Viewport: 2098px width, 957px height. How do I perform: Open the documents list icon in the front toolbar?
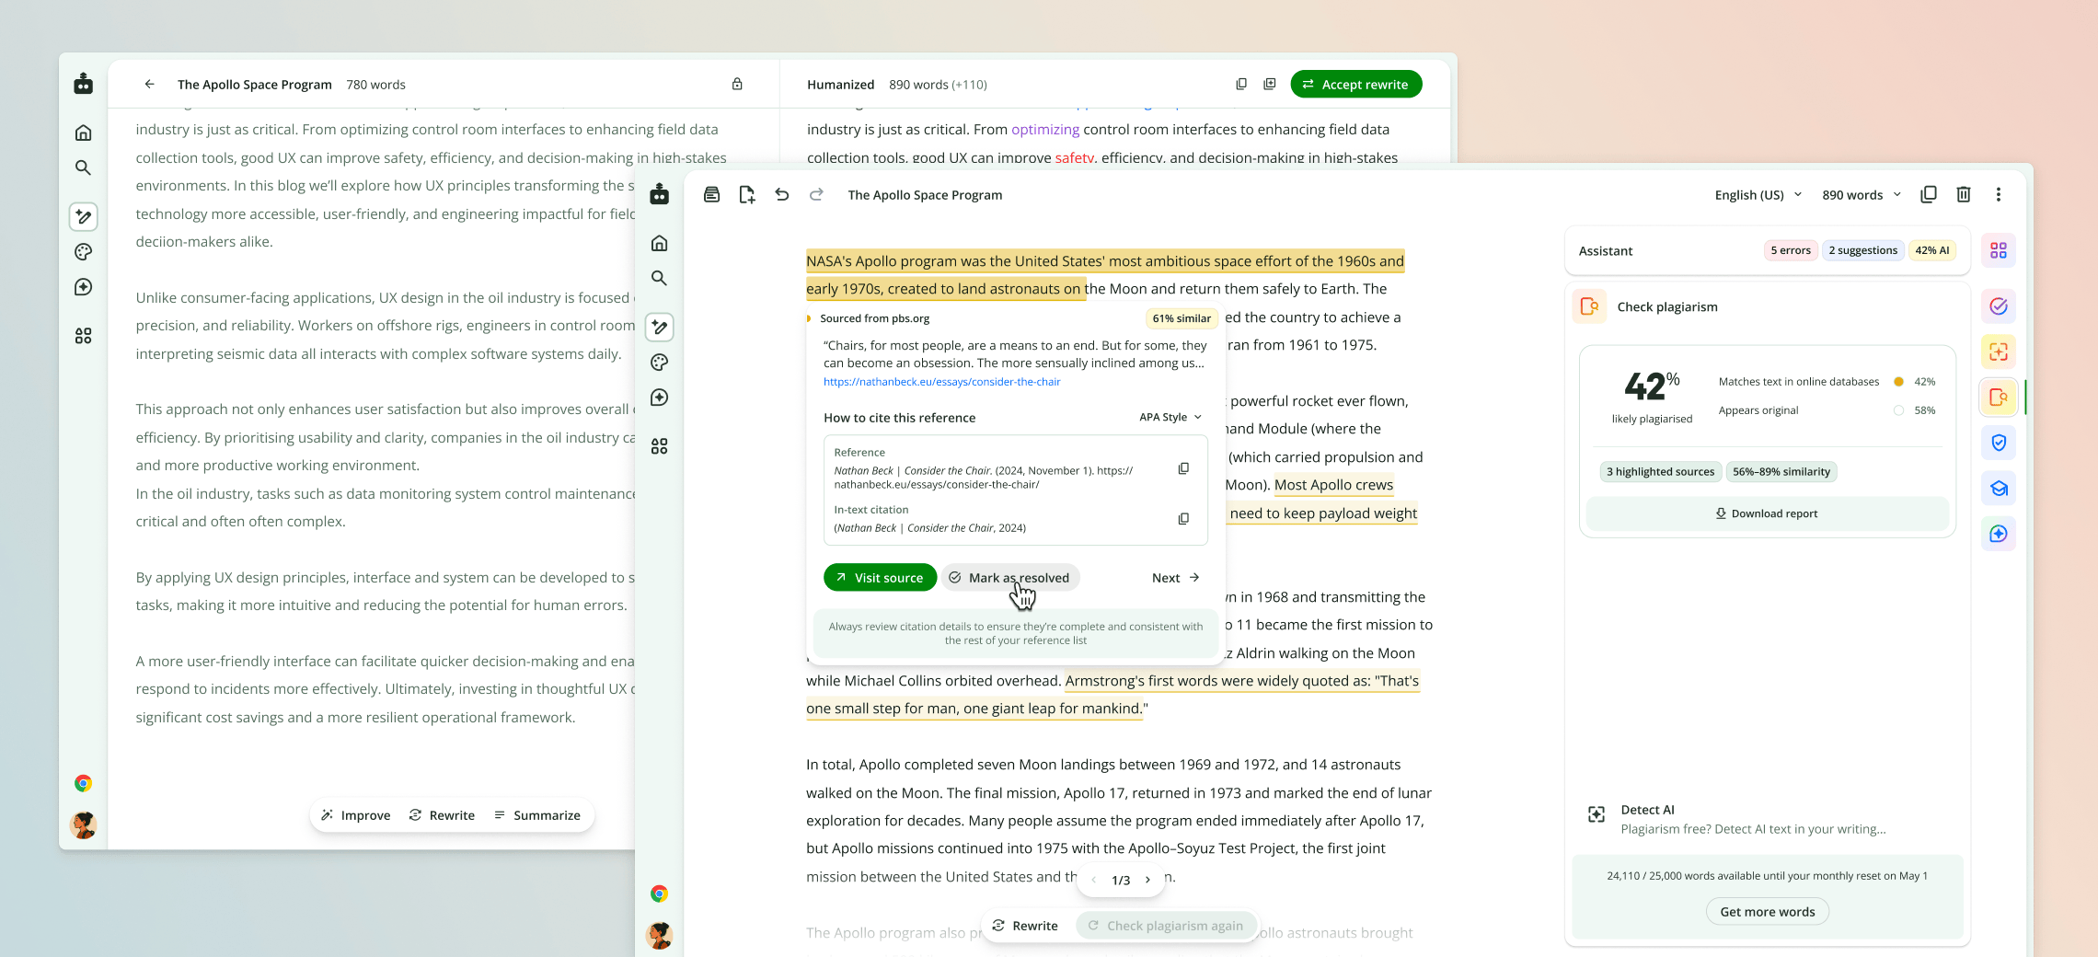[x=711, y=194]
